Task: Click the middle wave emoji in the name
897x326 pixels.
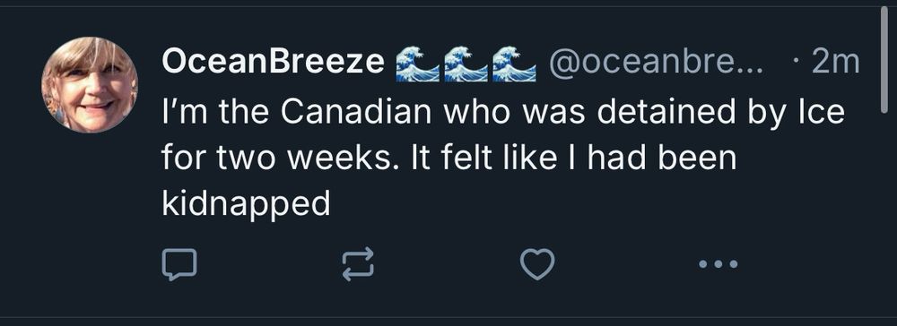Action: [466, 64]
